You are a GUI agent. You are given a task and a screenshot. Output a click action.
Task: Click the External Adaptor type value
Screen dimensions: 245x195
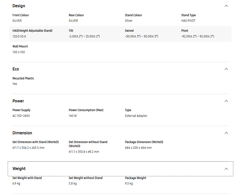tap(136, 116)
